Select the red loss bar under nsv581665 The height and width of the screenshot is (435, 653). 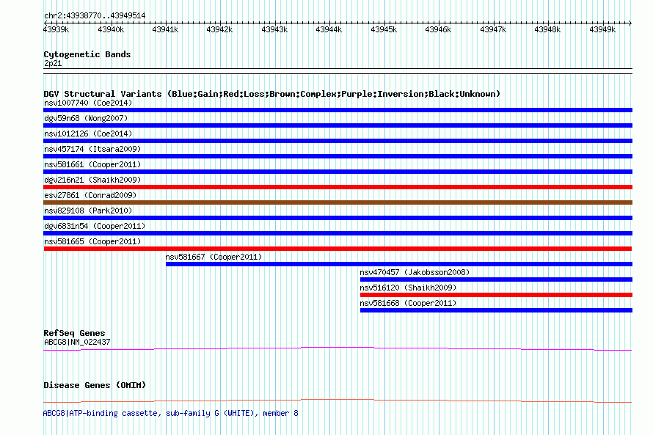click(338, 249)
